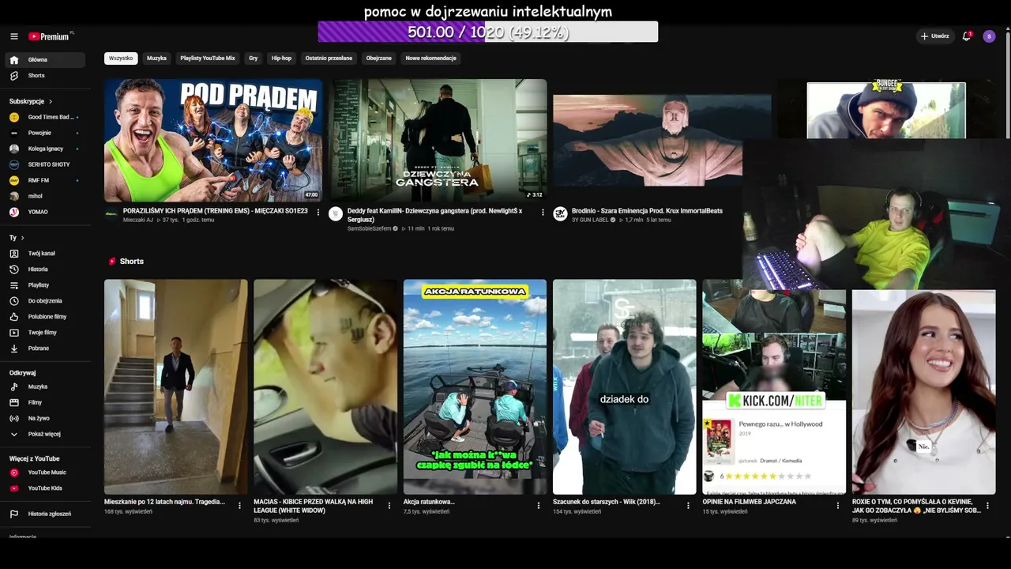Play the Mieszkanie po 12 latach short thumbnail
The image size is (1011, 569).
175,387
